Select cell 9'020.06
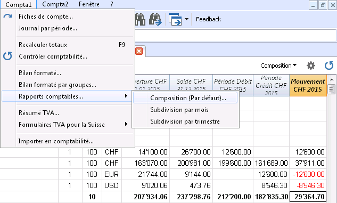 pyautogui.click(x=146, y=185)
